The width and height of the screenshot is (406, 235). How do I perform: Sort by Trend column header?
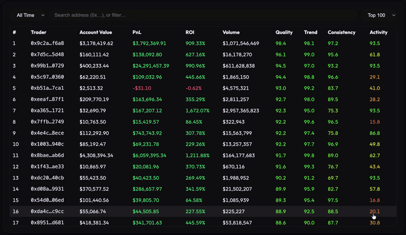coord(310,32)
